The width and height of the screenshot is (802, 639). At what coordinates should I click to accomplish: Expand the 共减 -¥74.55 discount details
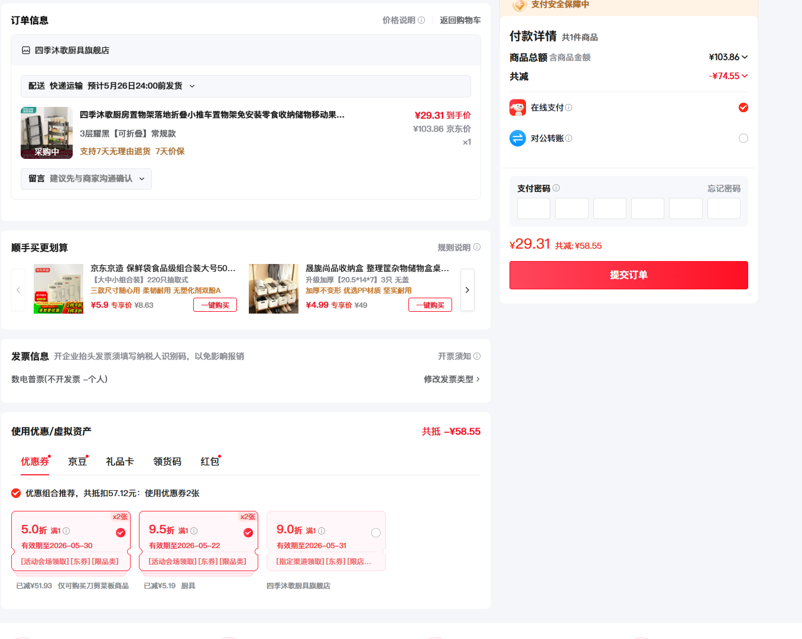coord(728,76)
